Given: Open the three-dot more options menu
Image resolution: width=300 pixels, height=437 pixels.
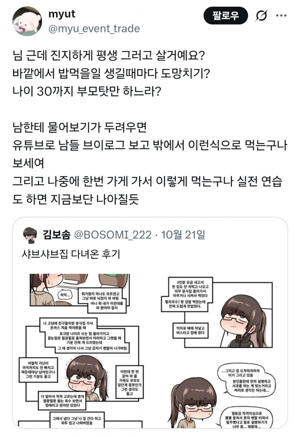Looking at the screenshot, I should pyautogui.click(x=281, y=16).
